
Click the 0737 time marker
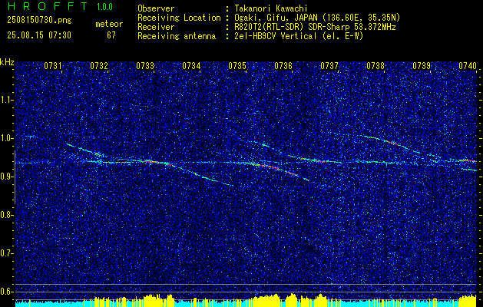(x=329, y=65)
